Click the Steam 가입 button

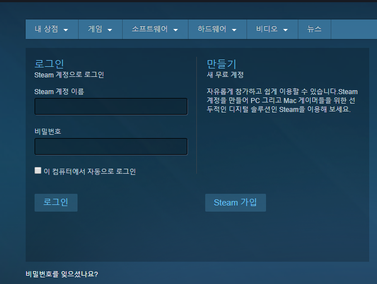235,203
